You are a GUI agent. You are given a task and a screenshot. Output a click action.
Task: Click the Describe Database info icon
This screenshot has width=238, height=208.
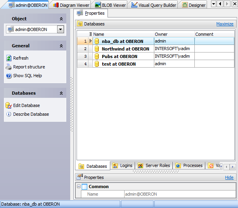9,114
